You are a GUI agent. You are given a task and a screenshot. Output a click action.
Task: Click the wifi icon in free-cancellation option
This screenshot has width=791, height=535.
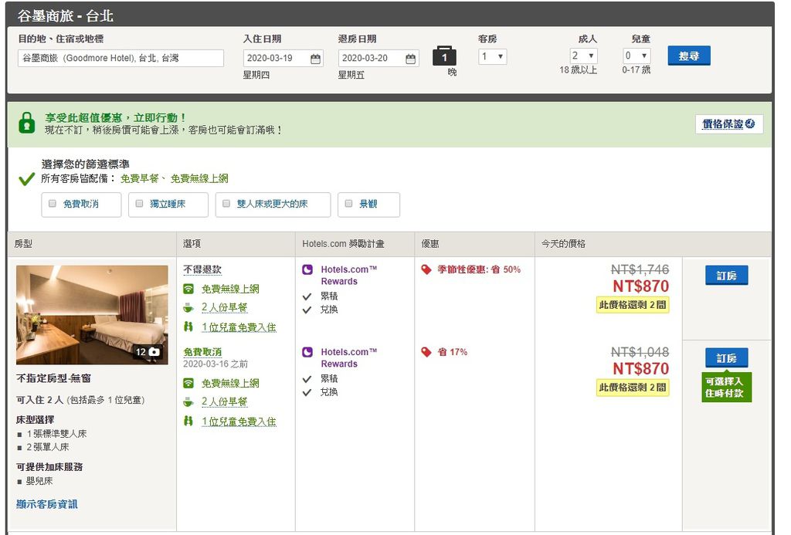188,383
